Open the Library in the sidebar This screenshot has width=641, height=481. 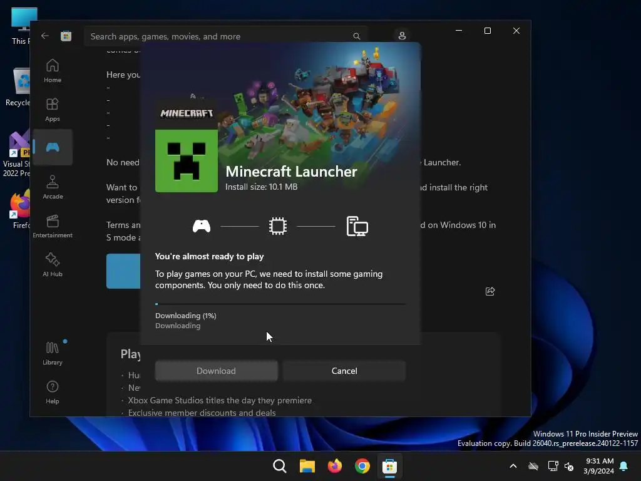point(53,353)
